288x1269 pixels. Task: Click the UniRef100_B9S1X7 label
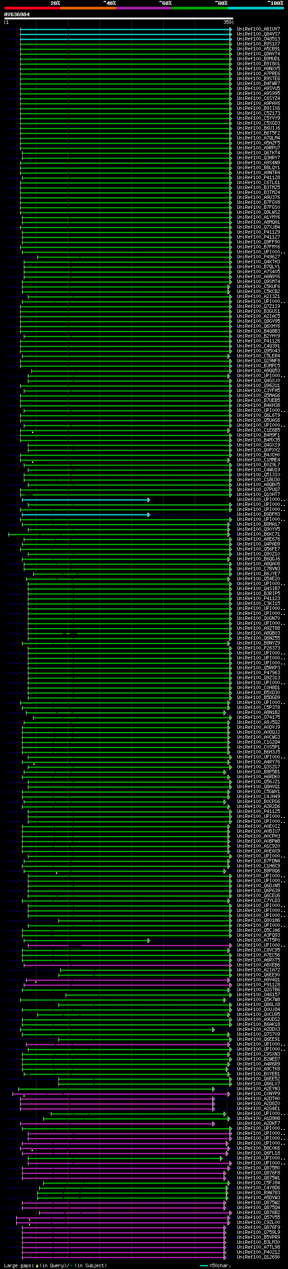[x=258, y=44]
